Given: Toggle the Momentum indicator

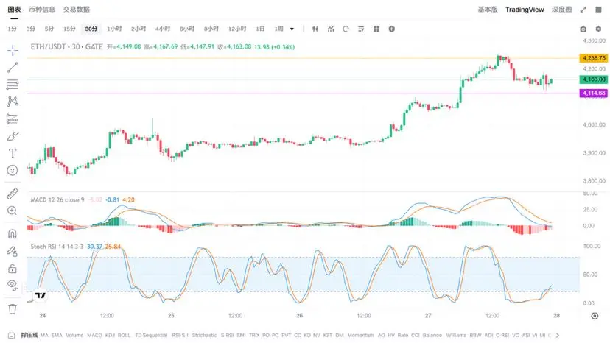Looking at the screenshot, I should pos(361,335).
